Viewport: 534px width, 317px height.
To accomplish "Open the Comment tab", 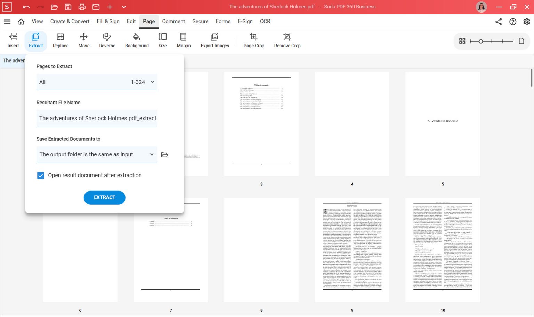I will pyautogui.click(x=173, y=21).
